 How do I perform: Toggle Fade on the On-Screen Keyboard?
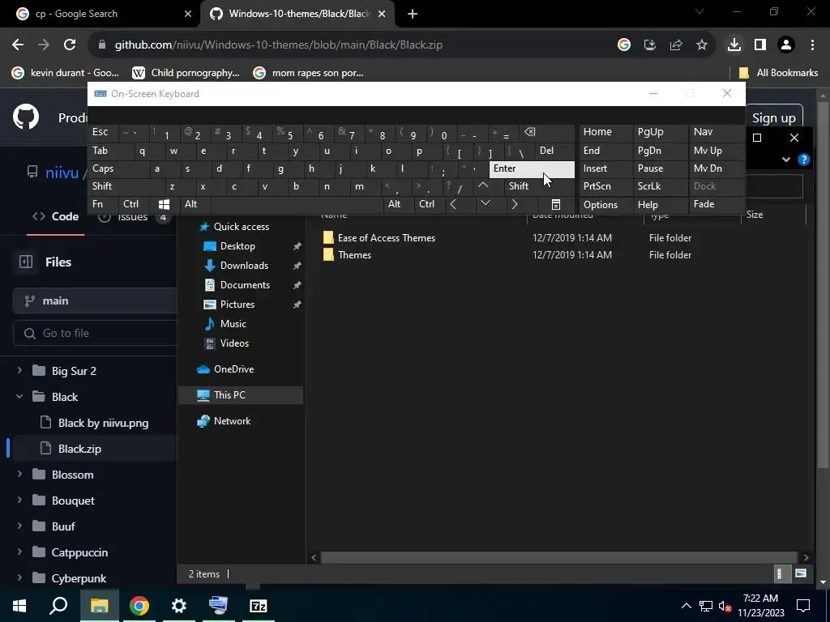715,204
